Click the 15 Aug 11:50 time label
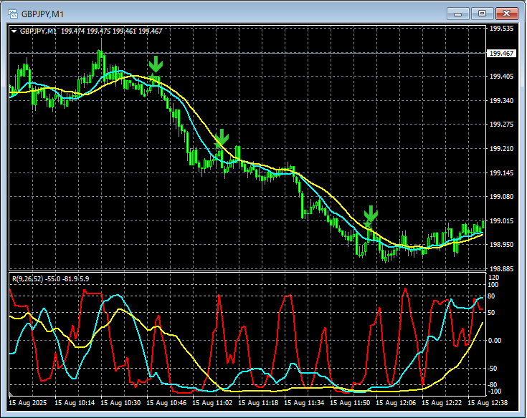Viewport: 527px width, 418px height. [350, 402]
